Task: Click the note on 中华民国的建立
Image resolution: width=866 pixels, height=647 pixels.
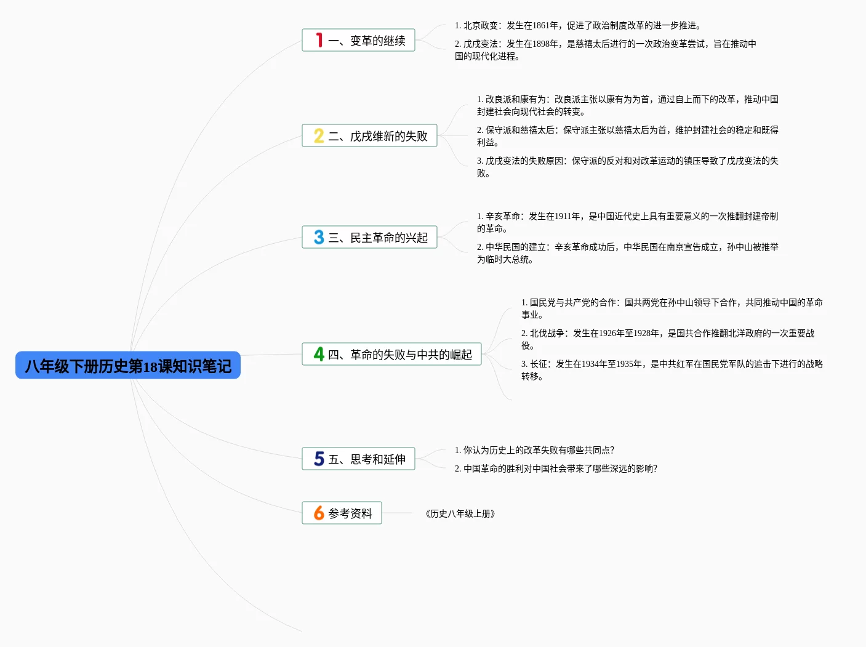Action: (x=628, y=253)
